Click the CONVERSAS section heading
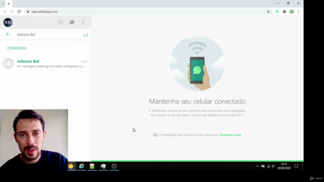Screen dimensions: 324x182 coord(17,48)
